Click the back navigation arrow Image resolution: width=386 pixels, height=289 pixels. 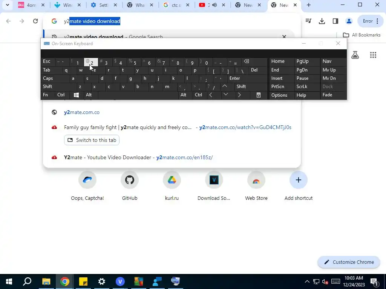pyautogui.click(x=8, y=21)
